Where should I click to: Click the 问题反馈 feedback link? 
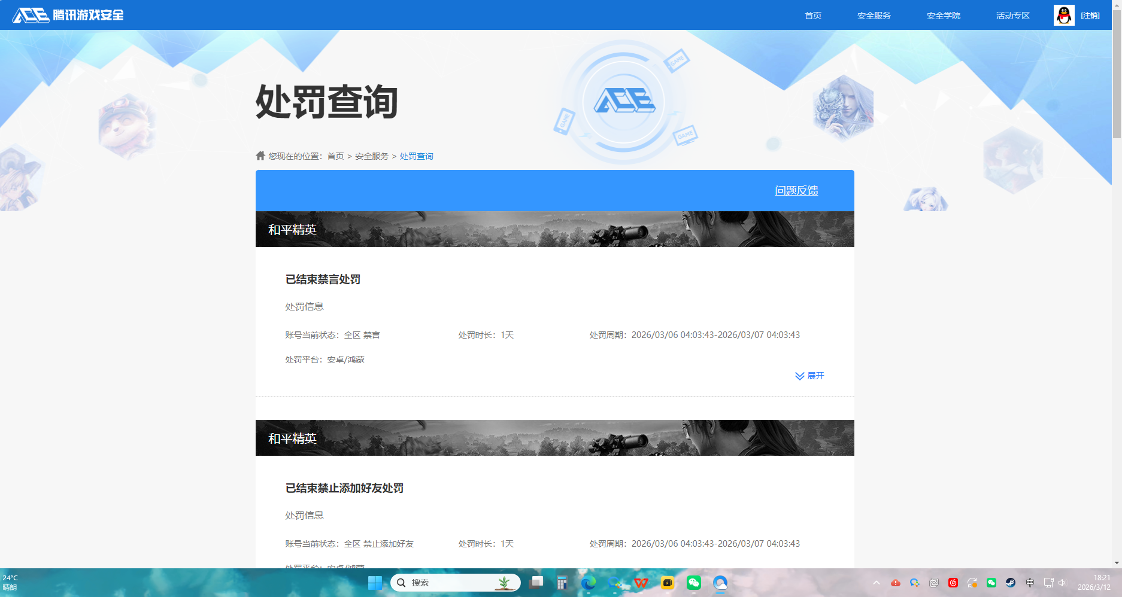coord(797,190)
